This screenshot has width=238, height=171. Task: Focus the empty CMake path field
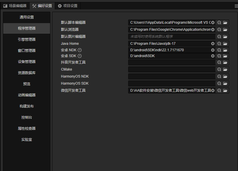172,69
